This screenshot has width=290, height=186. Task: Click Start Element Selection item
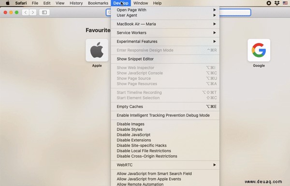pyautogui.click(x=165, y=98)
